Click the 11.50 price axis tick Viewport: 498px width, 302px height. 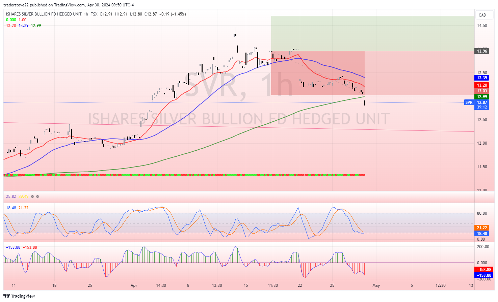(482, 167)
